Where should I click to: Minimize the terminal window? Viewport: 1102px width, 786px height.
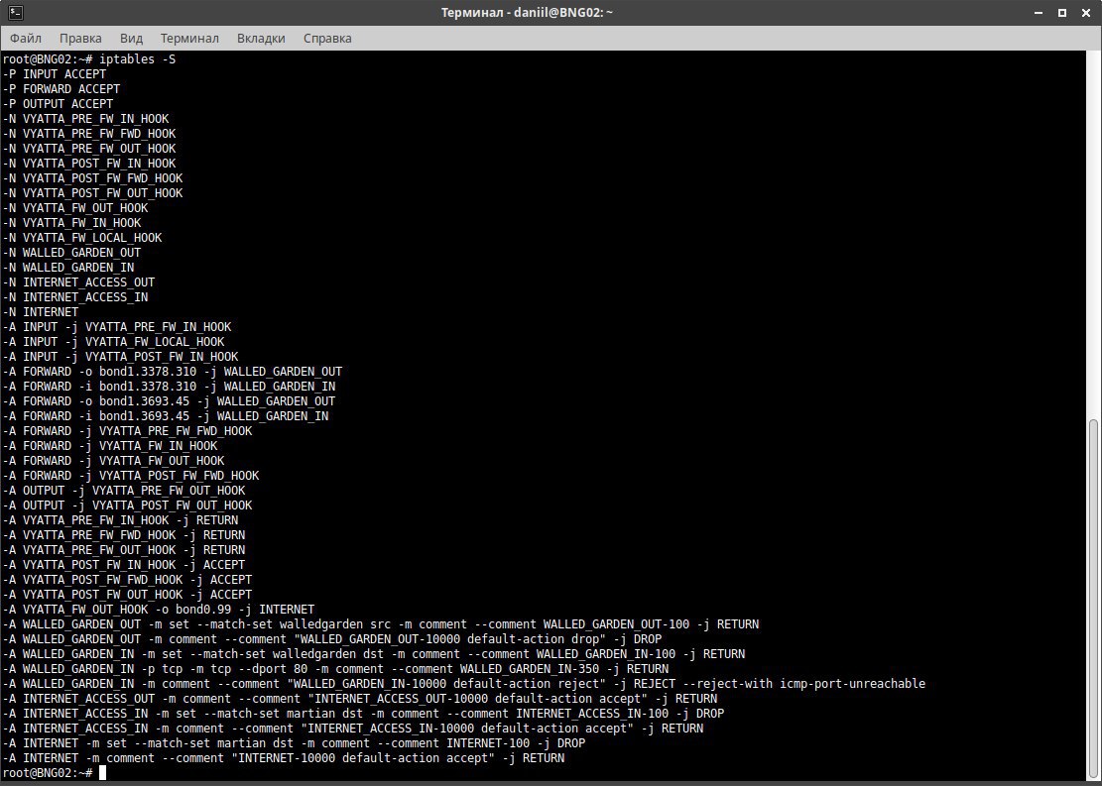tap(1040, 13)
